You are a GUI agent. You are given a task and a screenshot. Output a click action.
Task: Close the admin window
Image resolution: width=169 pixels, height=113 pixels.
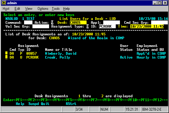point(165,3)
